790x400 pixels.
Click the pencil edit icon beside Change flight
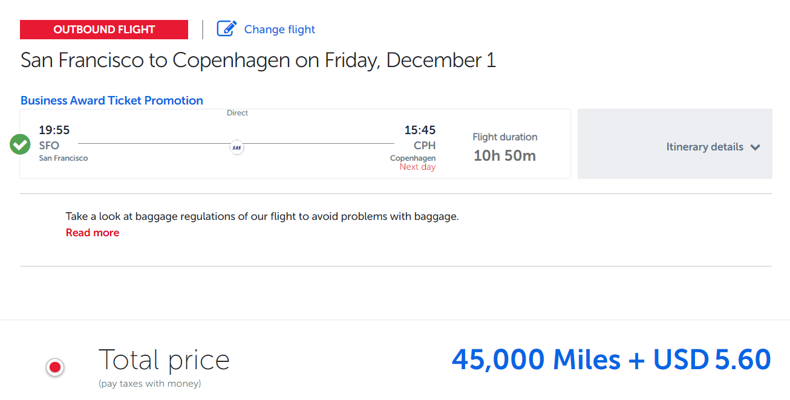(227, 28)
